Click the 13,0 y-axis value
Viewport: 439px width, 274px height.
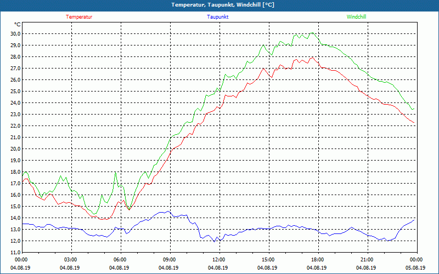16,230
